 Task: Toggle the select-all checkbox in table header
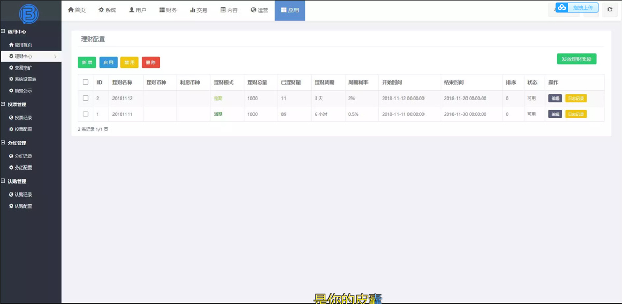pyautogui.click(x=86, y=82)
